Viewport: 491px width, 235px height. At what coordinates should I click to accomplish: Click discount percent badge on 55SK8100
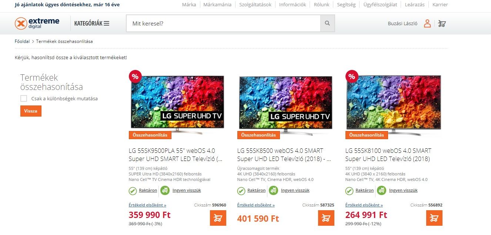tap(351, 77)
